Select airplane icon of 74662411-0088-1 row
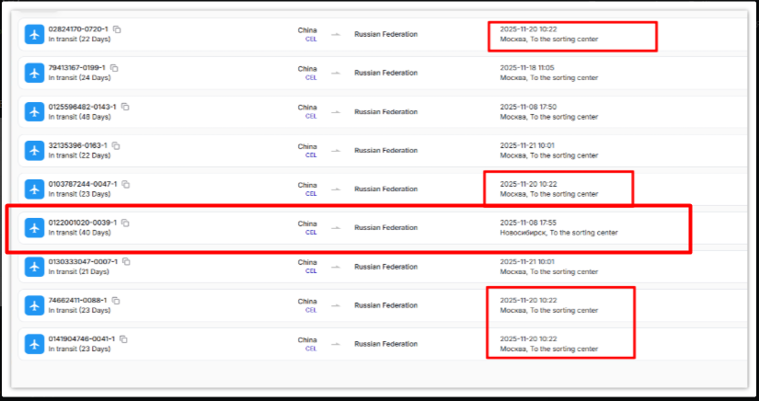759x401 pixels. point(34,305)
